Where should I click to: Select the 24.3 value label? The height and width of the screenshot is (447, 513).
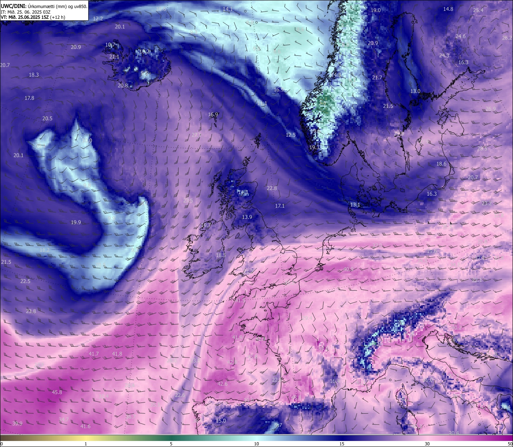[x=444, y=55]
